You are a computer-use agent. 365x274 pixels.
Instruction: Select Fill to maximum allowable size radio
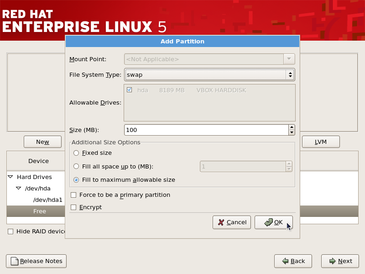click(76, 180)
